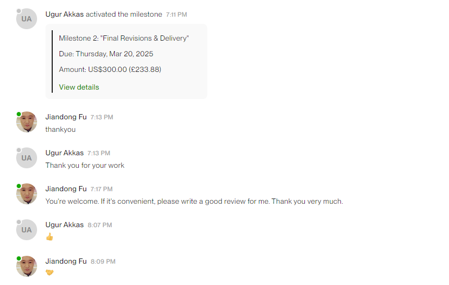Click the Milestone 2 title text

124,39
